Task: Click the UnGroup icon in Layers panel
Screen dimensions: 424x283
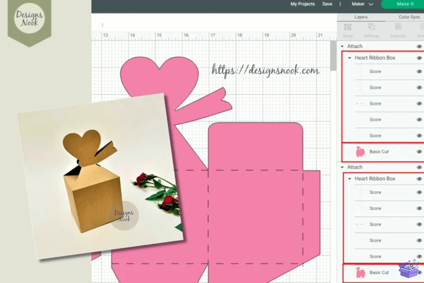Action: tap(372, 27)
